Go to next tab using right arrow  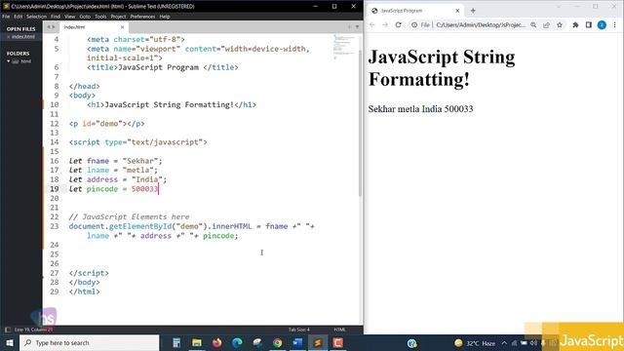pos(54,27)
